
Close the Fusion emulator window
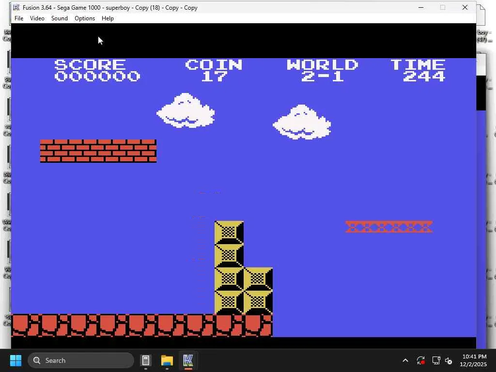pyautogui.click(x=465, y=7)
